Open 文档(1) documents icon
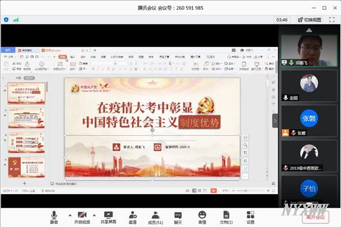The image size is (341, 227). point(226,217)
